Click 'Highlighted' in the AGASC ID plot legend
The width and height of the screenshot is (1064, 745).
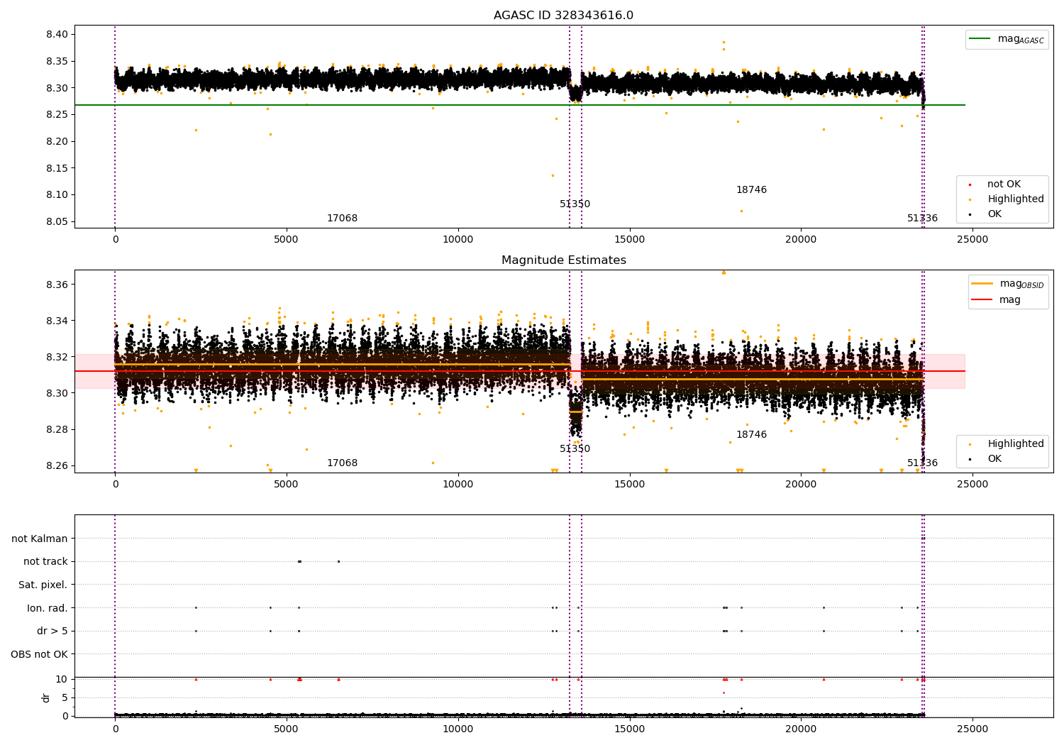coord(1016,199)
